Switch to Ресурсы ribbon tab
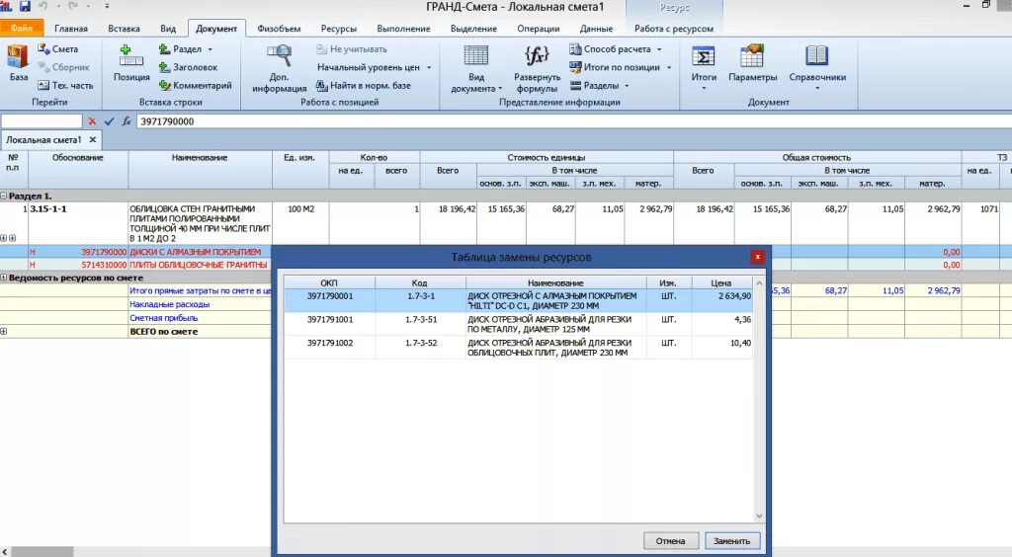Viewport: 1012px width, 557px height. 339,29
